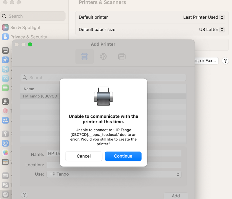Viewport: 232px width, 199px height.
Task: Select the default printers tab icon
Action: point(84,57)
